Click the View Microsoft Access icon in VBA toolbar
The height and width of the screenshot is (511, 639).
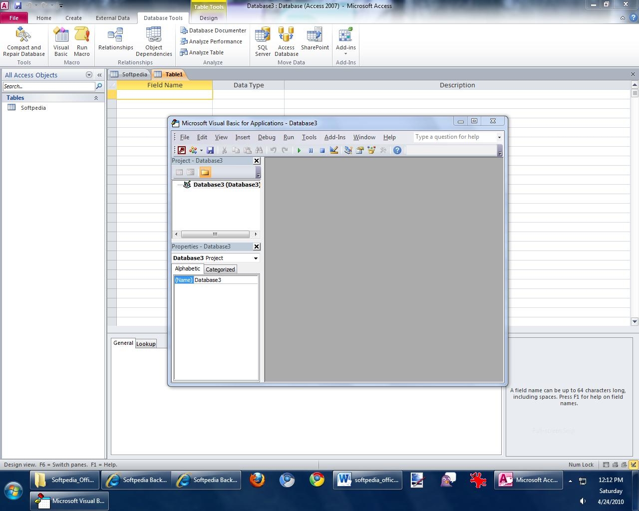[x=182, y=150]
